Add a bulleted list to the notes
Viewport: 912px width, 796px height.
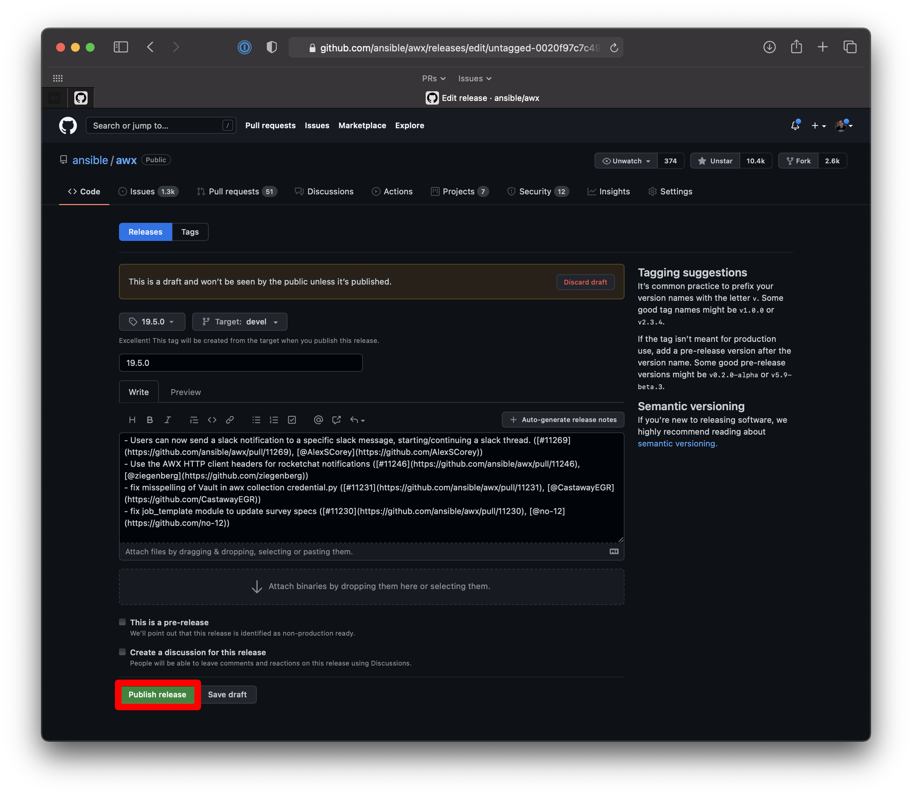coord(256,419)
